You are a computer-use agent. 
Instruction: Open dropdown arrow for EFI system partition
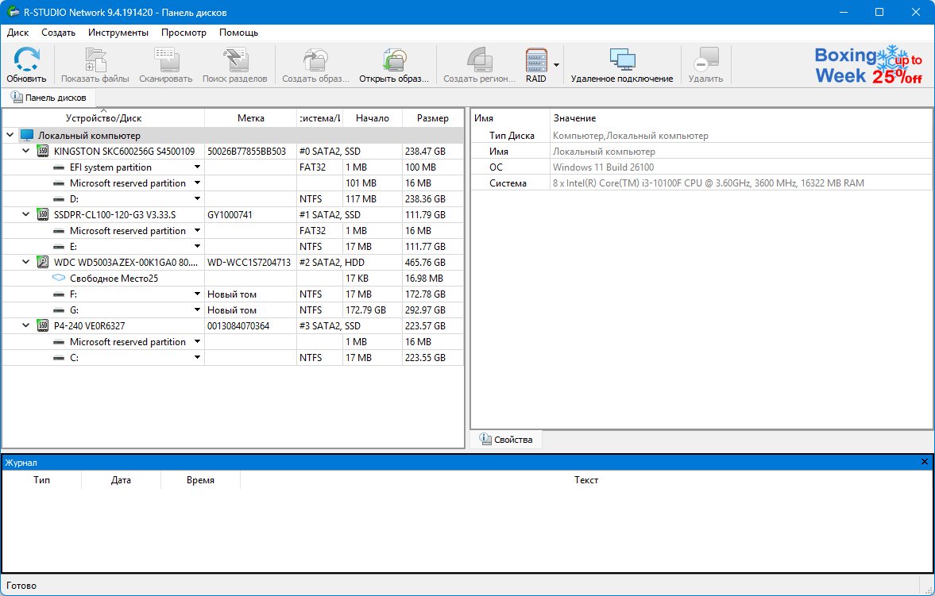197,167
